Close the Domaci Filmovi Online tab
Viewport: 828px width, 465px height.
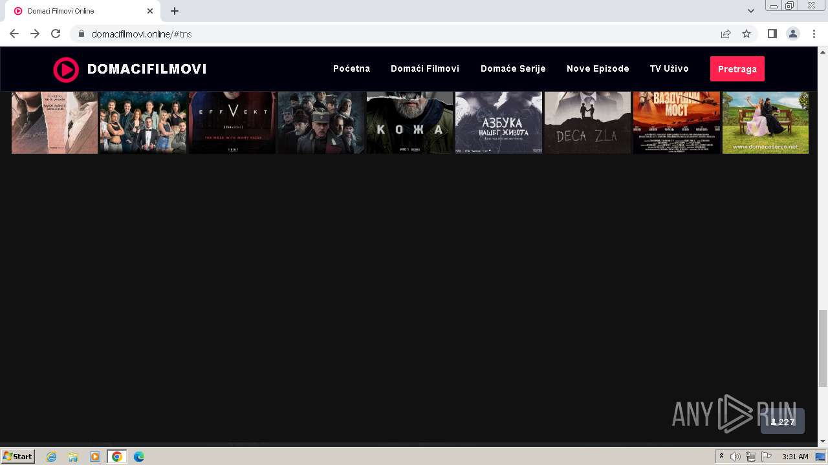tap(150, 11)
